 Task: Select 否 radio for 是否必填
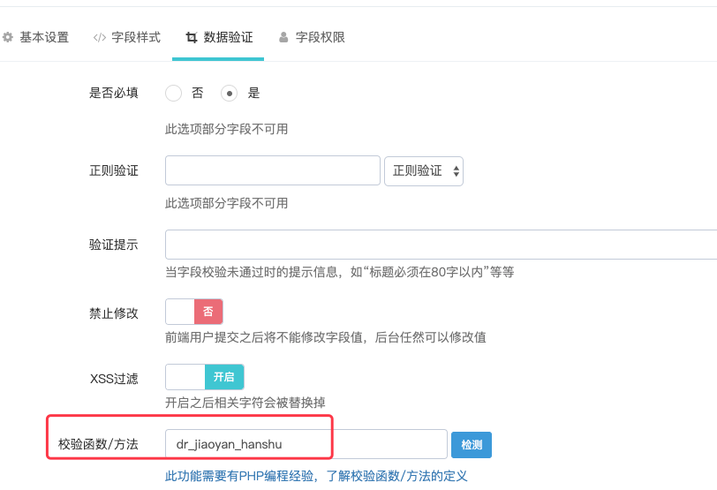tap(174, 94)
